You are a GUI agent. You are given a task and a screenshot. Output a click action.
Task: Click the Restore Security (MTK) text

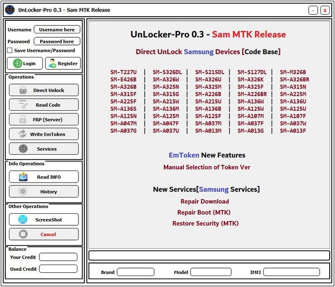[x=206, y=223]
